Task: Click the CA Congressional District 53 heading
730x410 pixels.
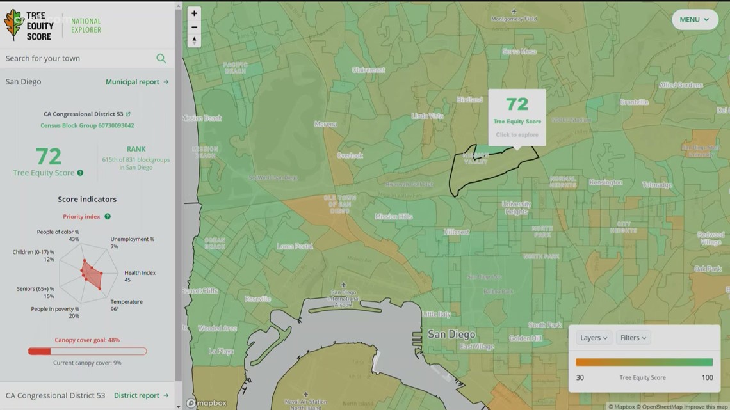Action: tap(84, 114)
